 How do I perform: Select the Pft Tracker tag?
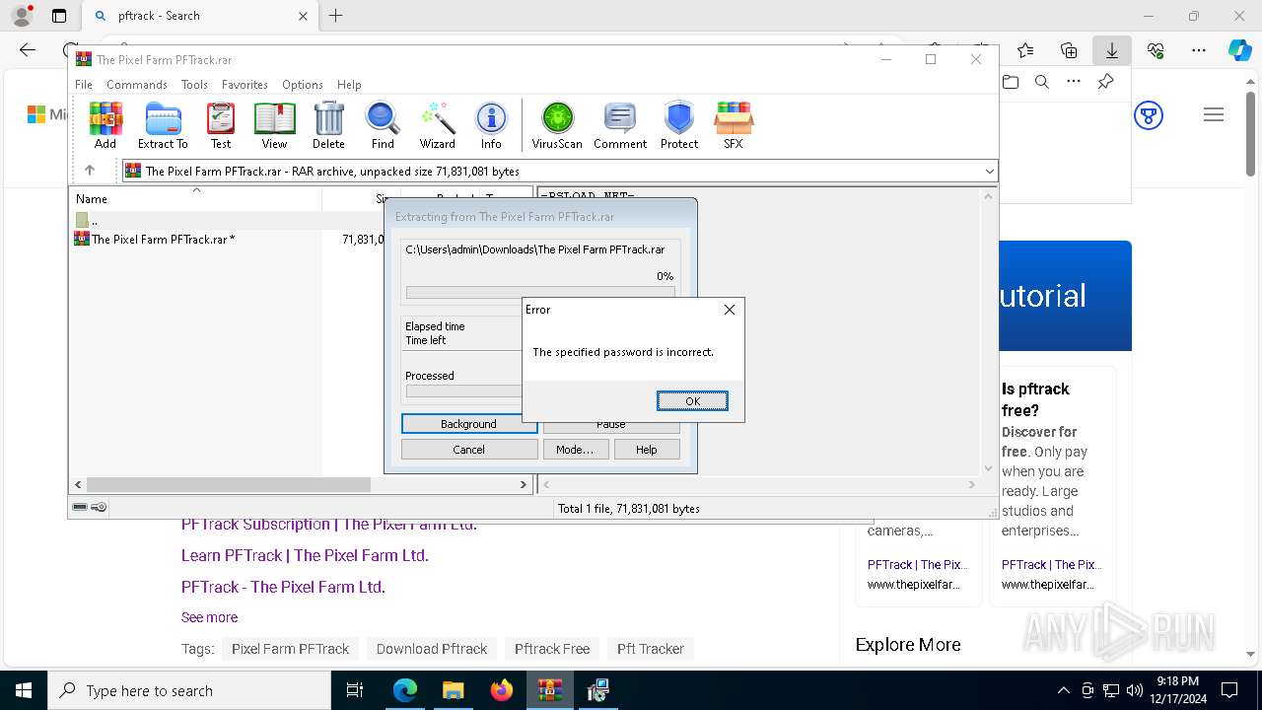pos(651,649)
